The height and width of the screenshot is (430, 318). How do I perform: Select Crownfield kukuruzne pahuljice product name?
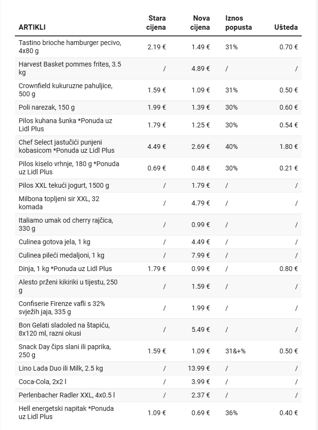point(66,90)
